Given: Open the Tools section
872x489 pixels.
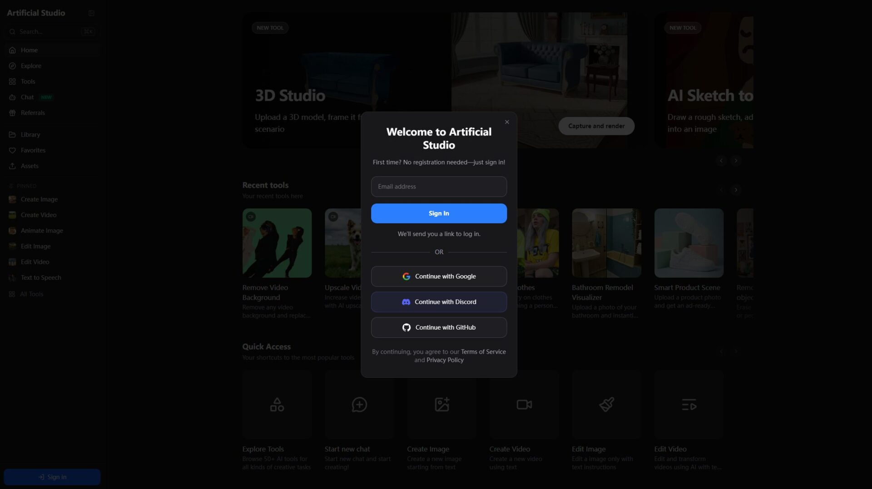Looking at the screenshot, I should (28, 81).
